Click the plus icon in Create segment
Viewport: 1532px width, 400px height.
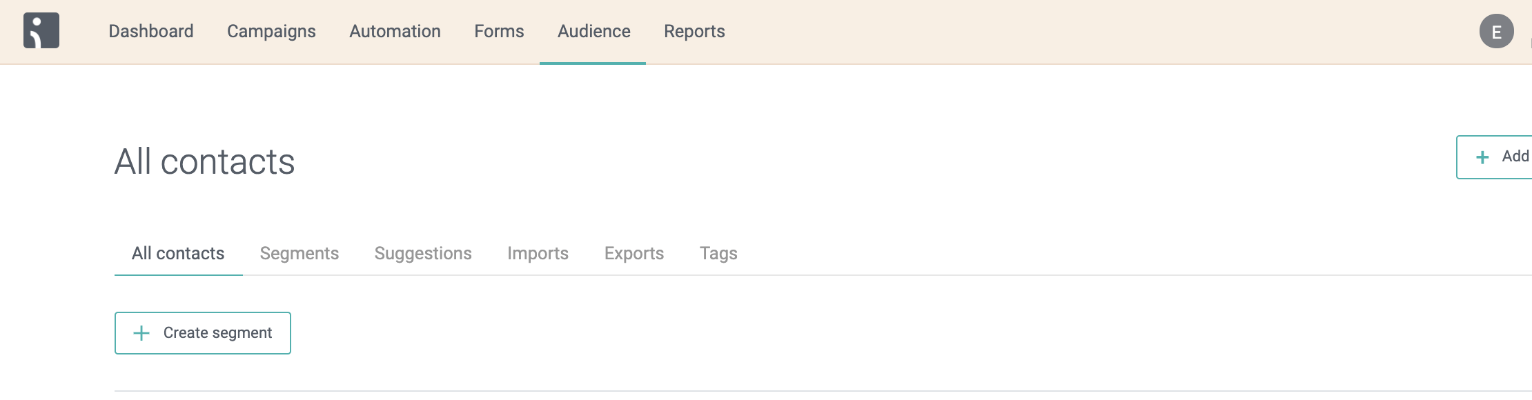coord(141,333)
